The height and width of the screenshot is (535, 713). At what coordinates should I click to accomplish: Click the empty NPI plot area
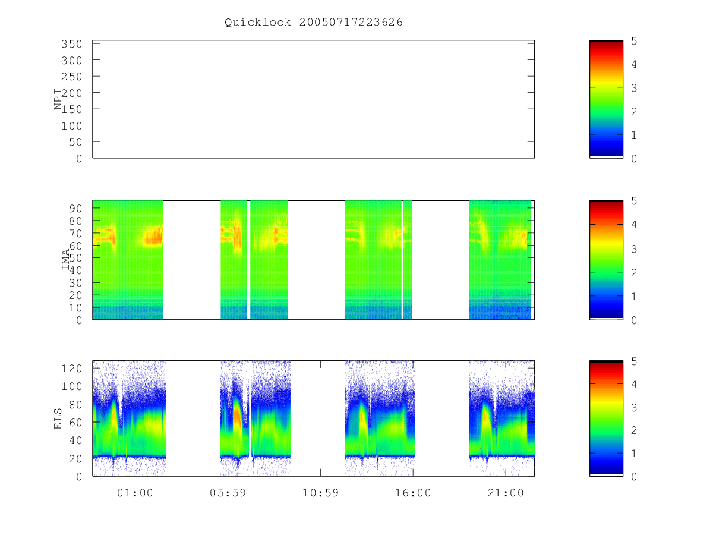coord(314,99)
